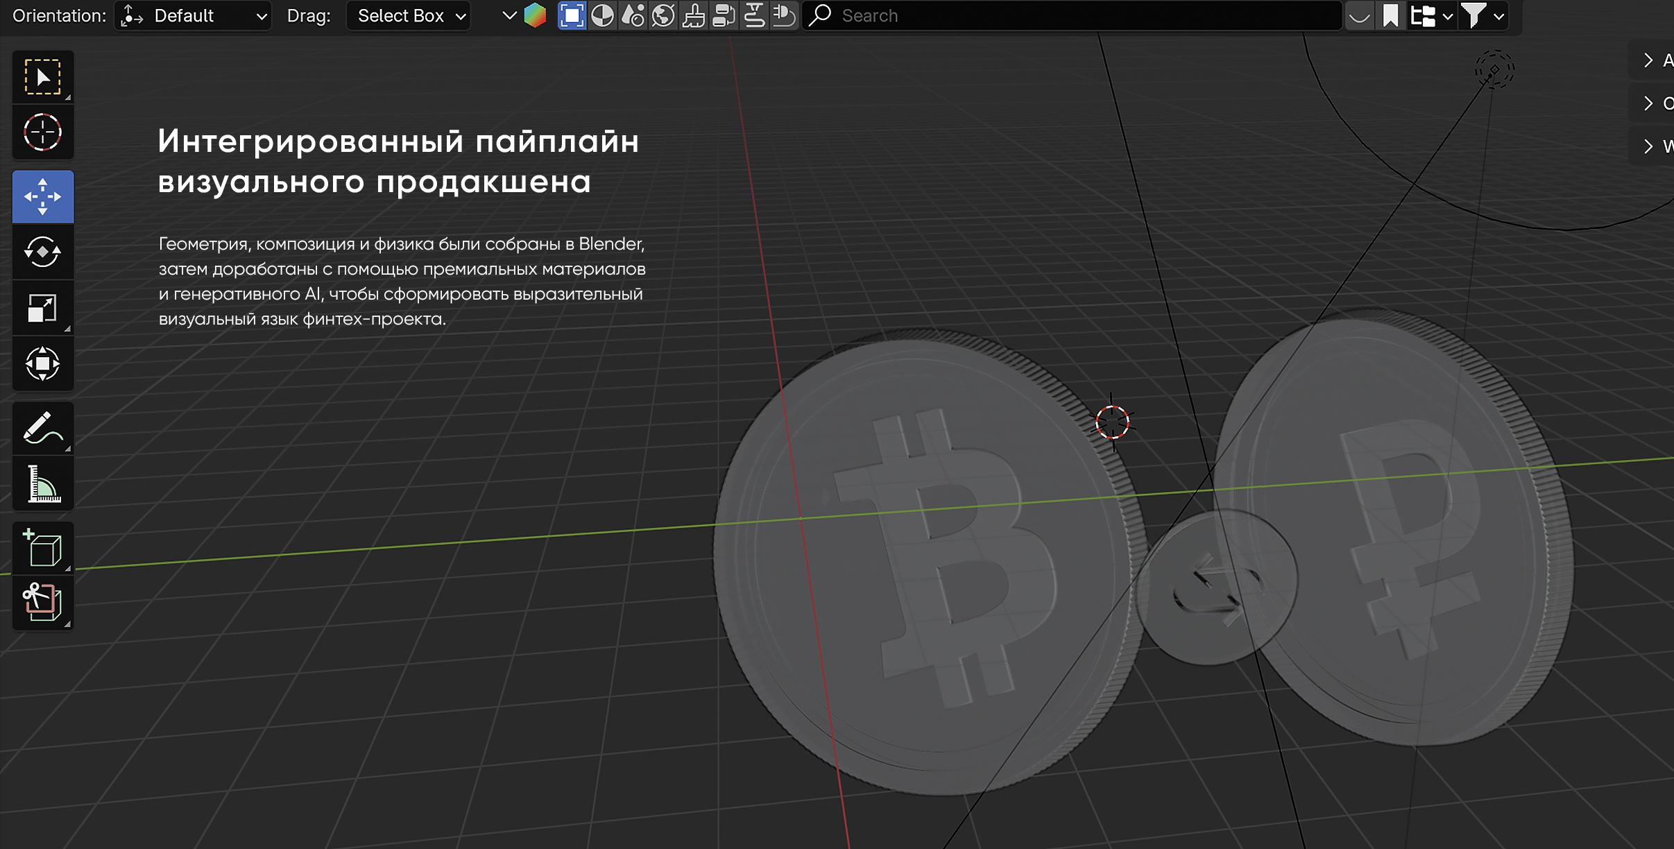
Task: Toggle the globe world filter button
Action: click(663, 15)
